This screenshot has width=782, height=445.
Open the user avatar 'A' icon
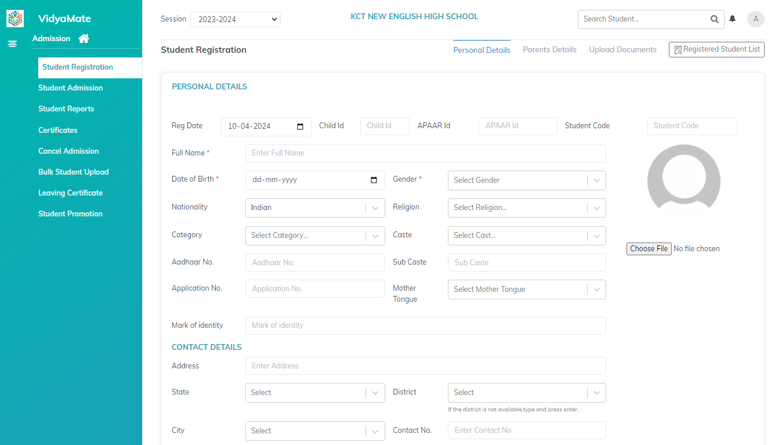[755, 19]
